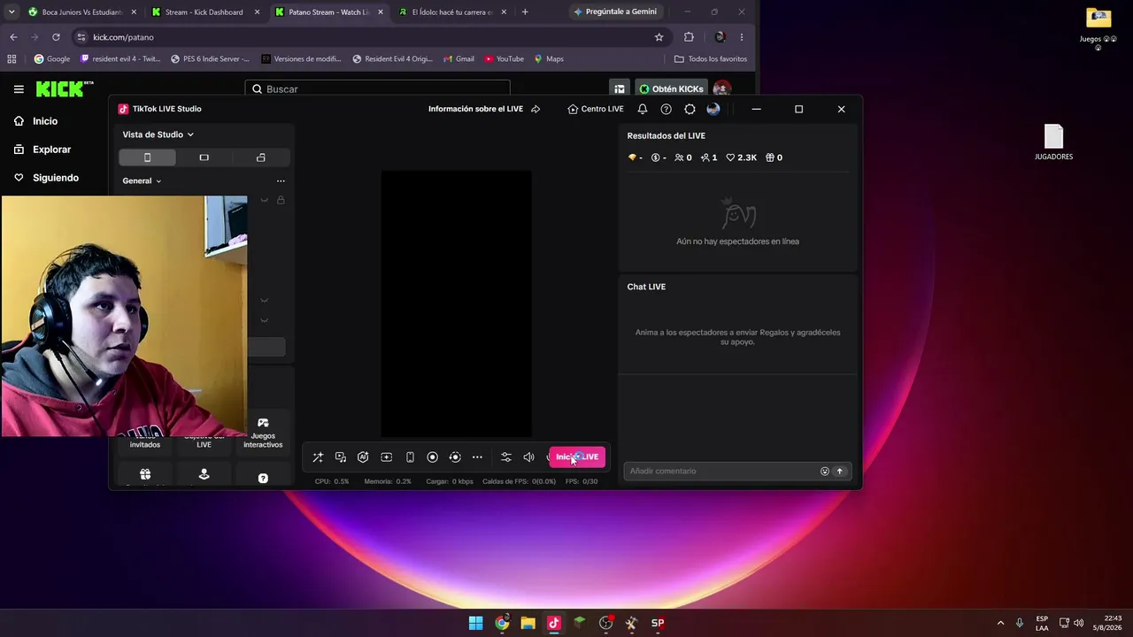Open the magic wand effects tool
Image resolution: width=1133 pixels, height=637 pixels.
pyautogui.click(x=318, y=457)
